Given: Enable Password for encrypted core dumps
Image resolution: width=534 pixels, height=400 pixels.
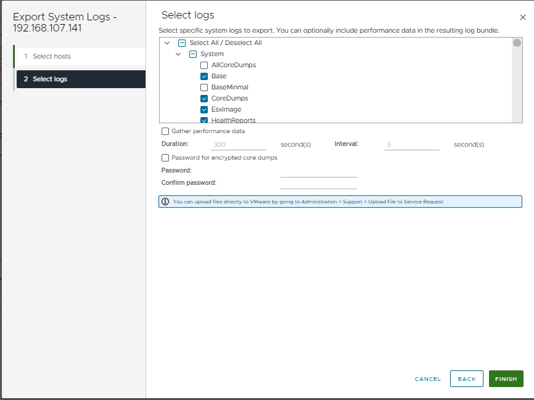Looking at the screenshot, I should click(165, 158).
